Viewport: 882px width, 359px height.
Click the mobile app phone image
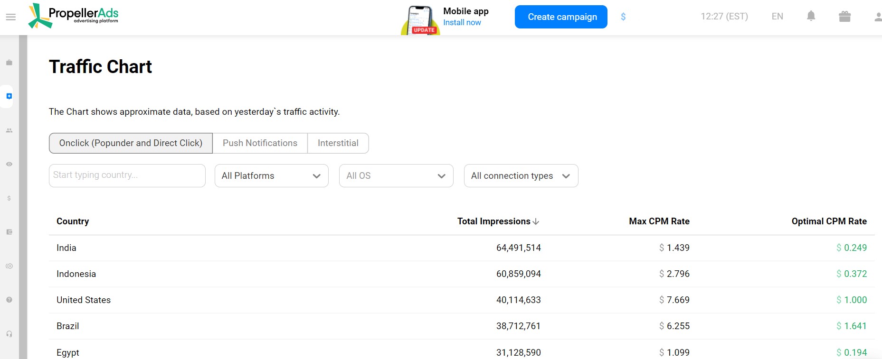point(420,20)
